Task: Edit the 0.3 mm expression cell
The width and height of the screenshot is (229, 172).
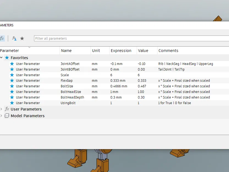Action: [116, 97]
